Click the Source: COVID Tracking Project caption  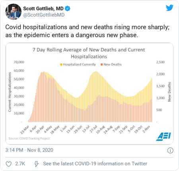point(29,138)
